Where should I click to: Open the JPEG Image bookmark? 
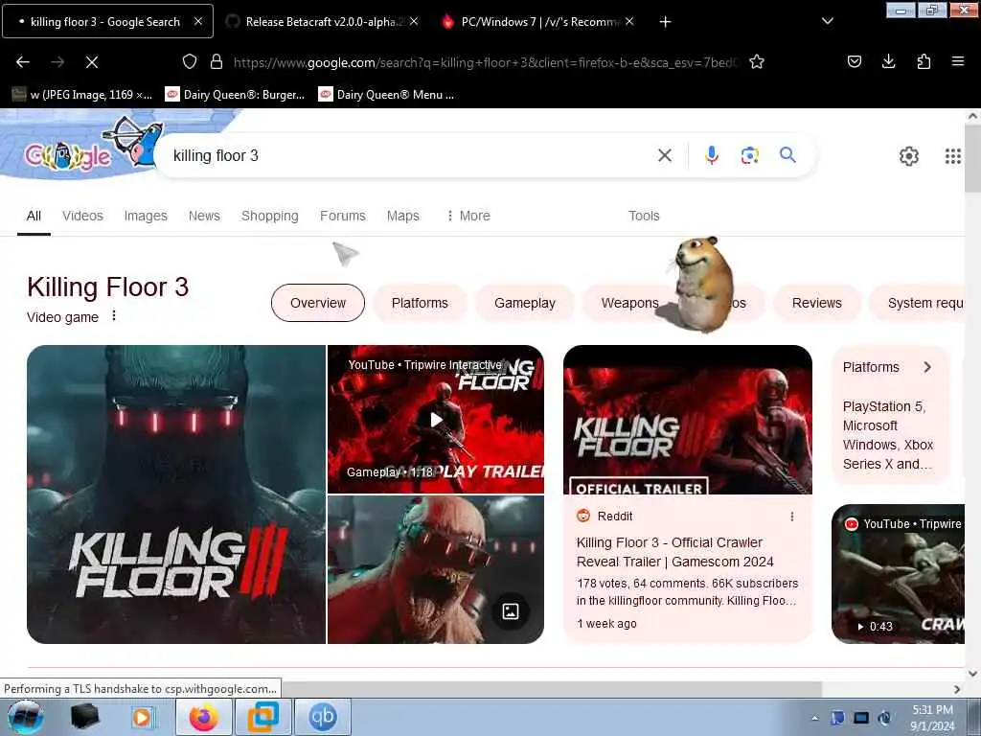pyautogui.click(x=82, y=95)
